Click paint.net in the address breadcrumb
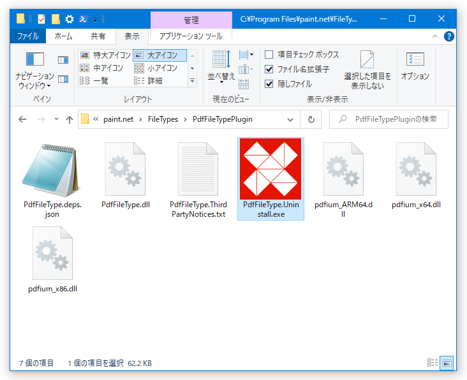Screen dimensions: 467x380 [118, 119]
